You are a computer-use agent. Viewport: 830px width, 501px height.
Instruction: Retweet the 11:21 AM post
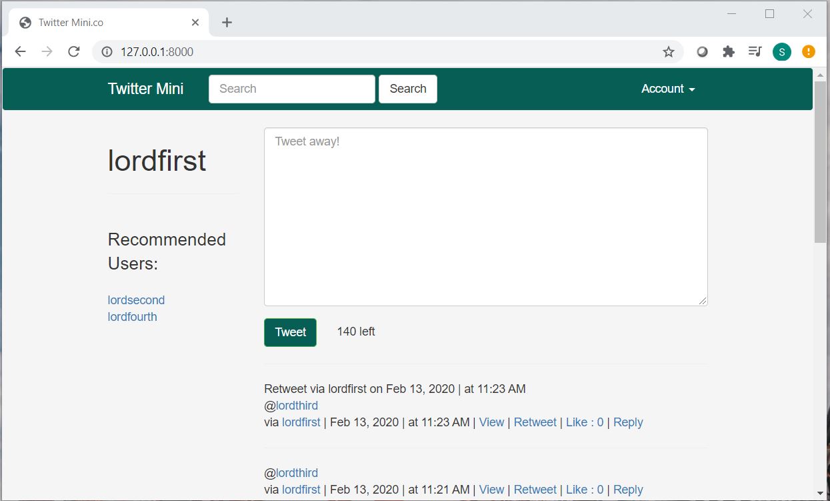pyautogui.click(x=535, y=490)
